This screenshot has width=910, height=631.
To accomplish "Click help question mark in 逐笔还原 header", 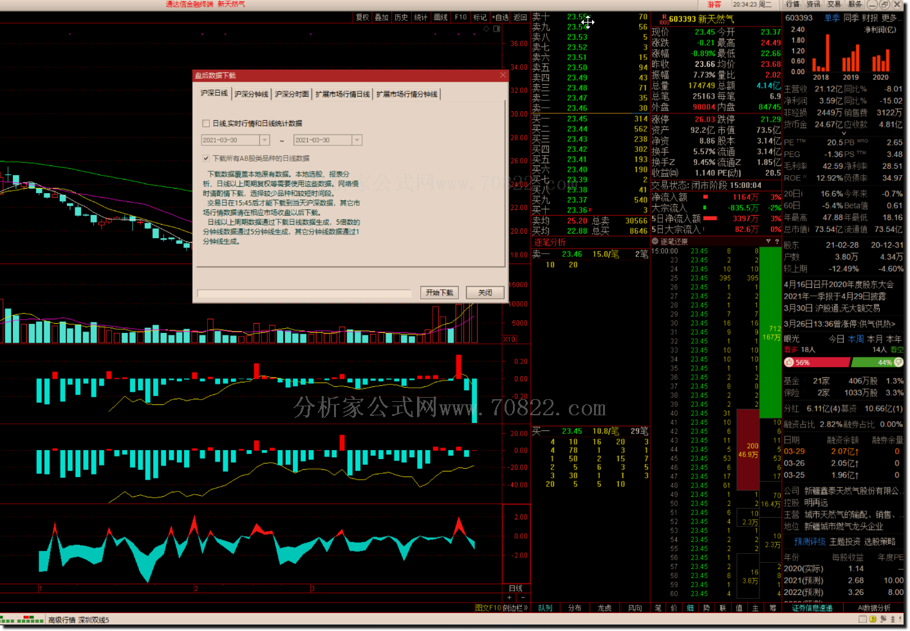I will tap(777, 241).
